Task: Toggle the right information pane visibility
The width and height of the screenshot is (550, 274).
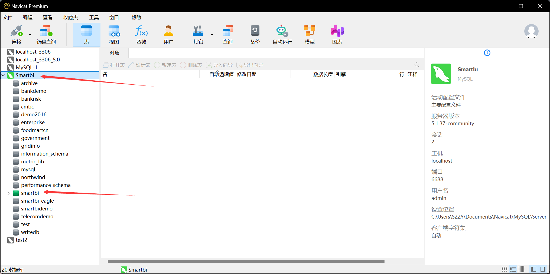Action: 543,269
